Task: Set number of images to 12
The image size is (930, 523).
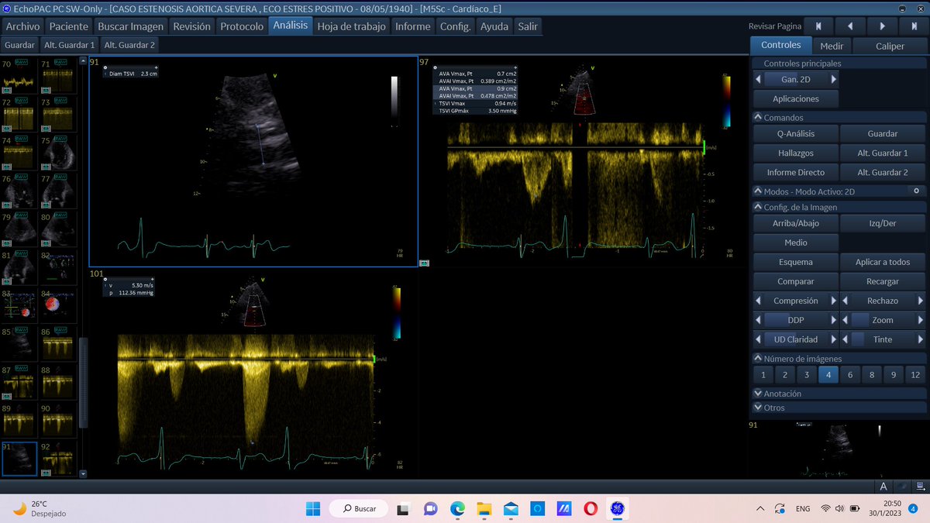Action: click(915, 375)
